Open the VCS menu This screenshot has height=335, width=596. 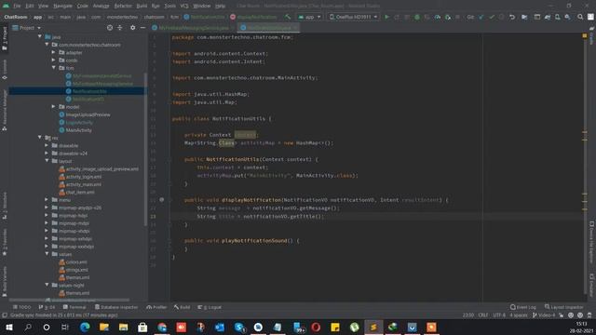[184, 7]
